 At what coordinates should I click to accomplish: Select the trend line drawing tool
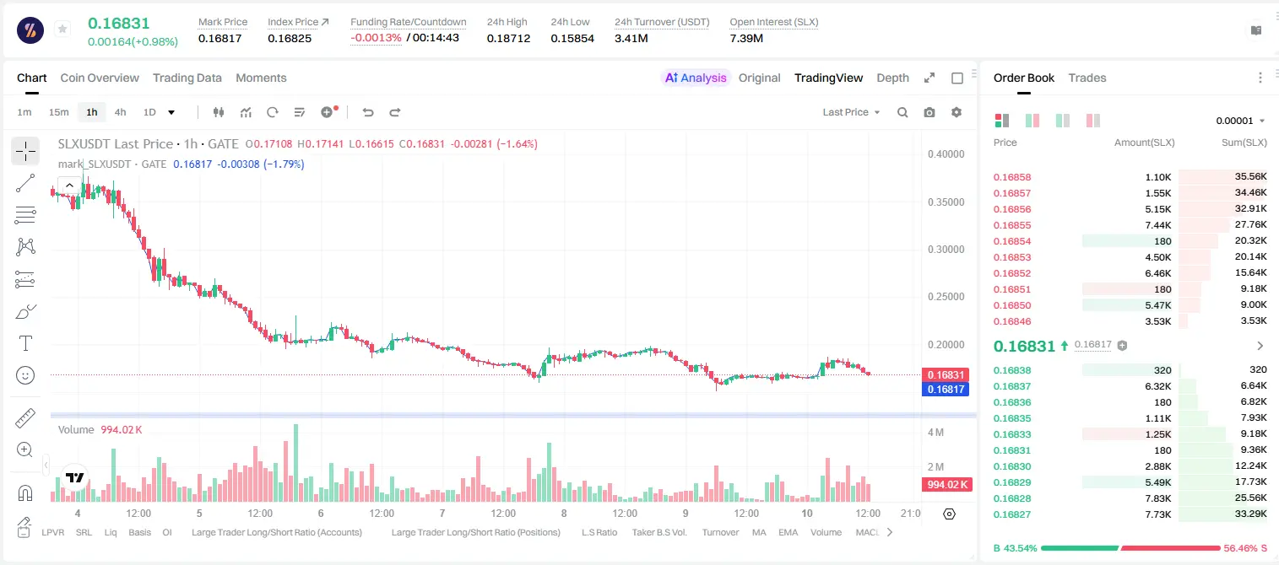pos(25,183)
